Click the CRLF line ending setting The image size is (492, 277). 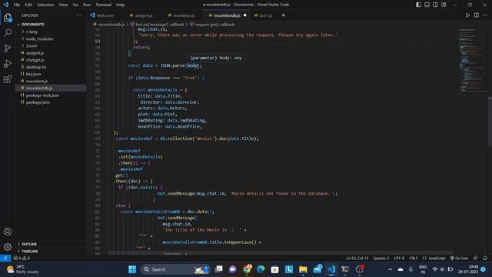[414, 259]
